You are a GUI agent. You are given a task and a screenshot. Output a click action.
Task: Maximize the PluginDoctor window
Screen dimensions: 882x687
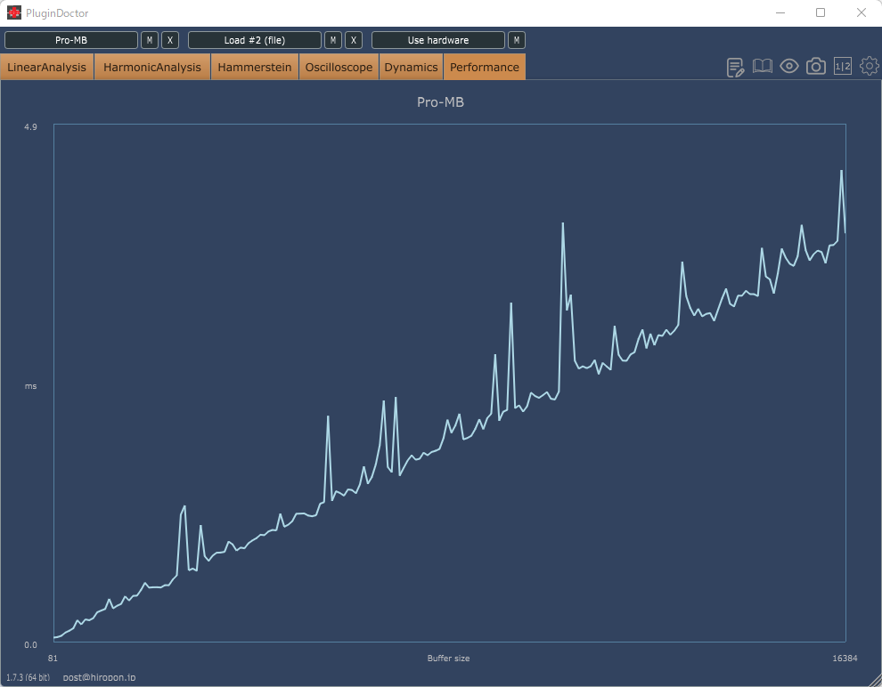pos(821,12)
